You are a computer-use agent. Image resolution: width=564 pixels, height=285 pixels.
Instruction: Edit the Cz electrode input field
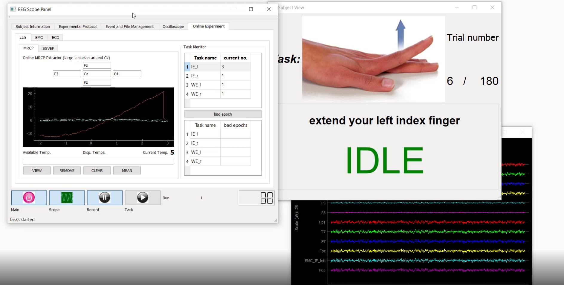[97, 73]
